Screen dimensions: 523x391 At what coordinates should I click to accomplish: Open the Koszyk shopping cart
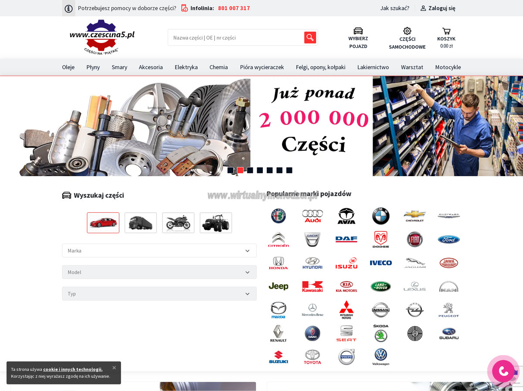coord(446,31)
